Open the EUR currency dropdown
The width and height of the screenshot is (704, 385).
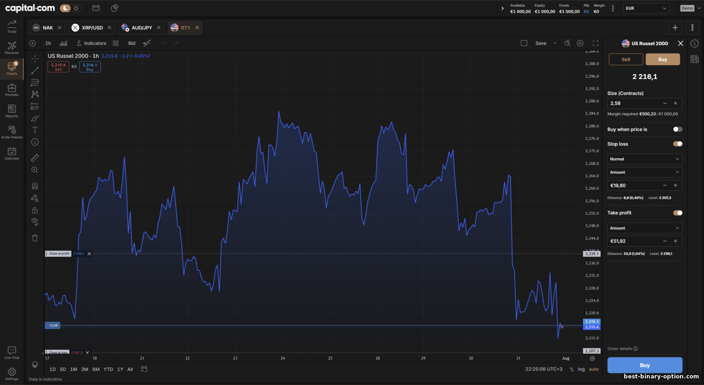click(x=646, y=8)
